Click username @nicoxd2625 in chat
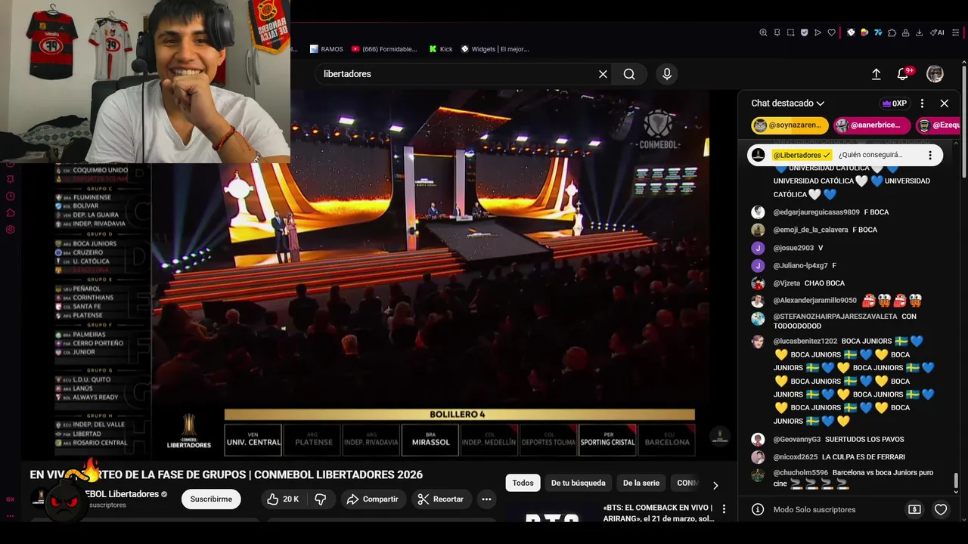968x544 pixels. point(795,457)
